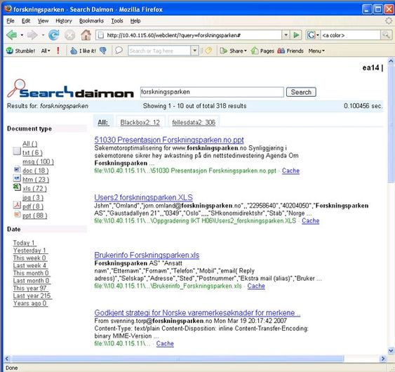This screenshot has width=395, height=372.
Task: Open the speech bubble comments icon
Action: pyautogui.click(x=119, y=51)
